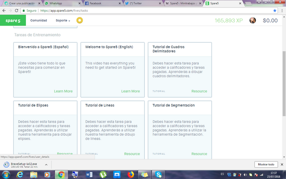The height and width of the screenshot is (179, 286).
Task: Open the Soporte dropdown menu
Action: pyautogui.click(x=63, y=21)
